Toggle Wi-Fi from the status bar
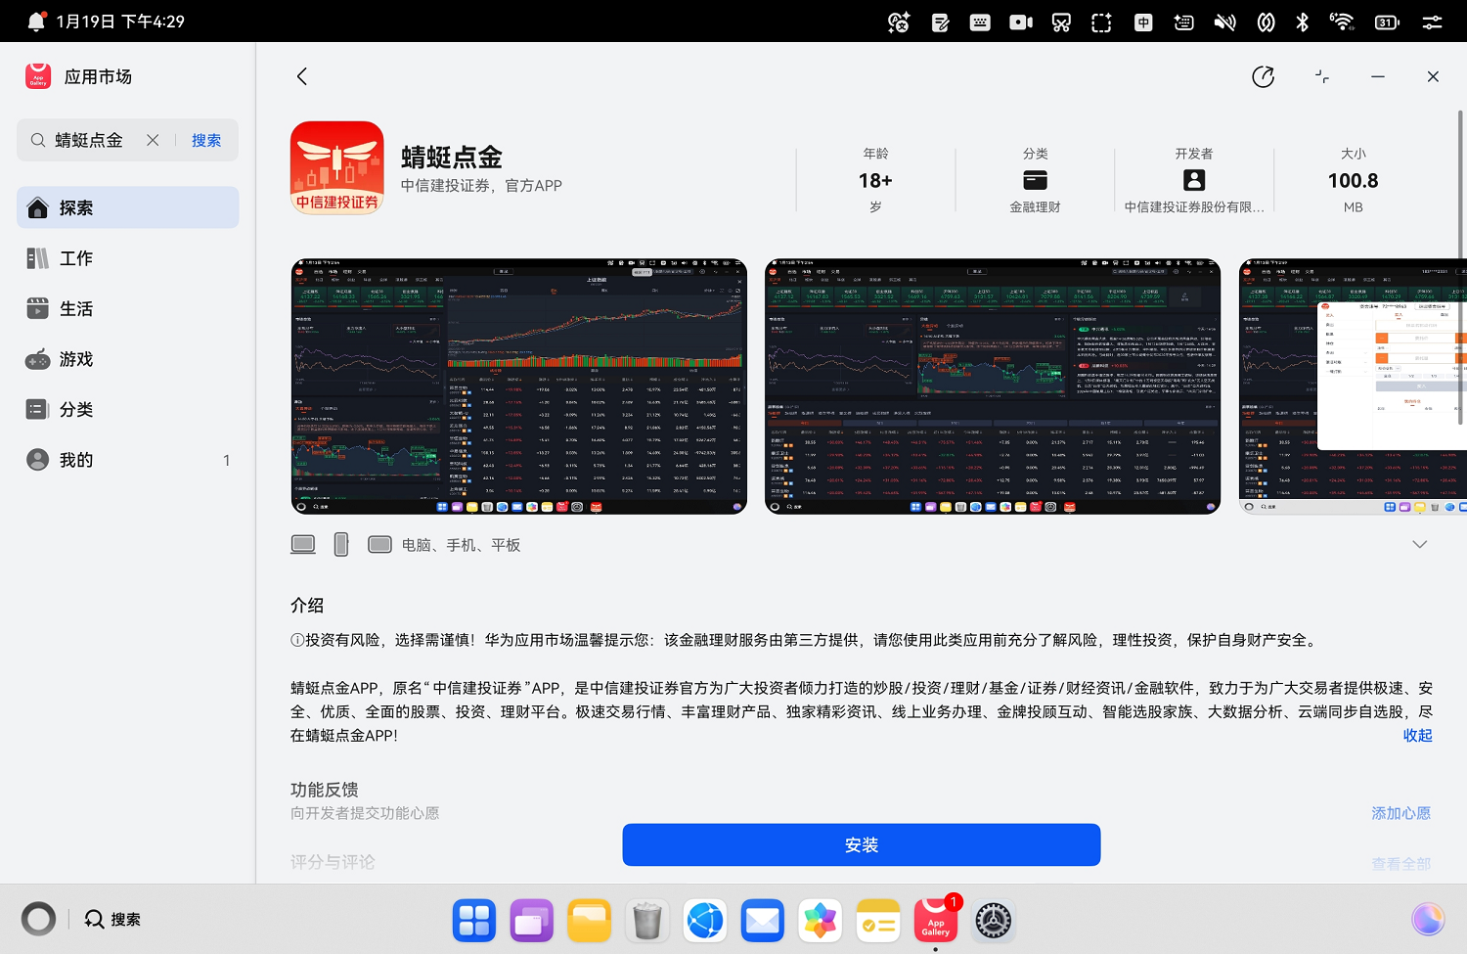 [x=1342, y=21]
